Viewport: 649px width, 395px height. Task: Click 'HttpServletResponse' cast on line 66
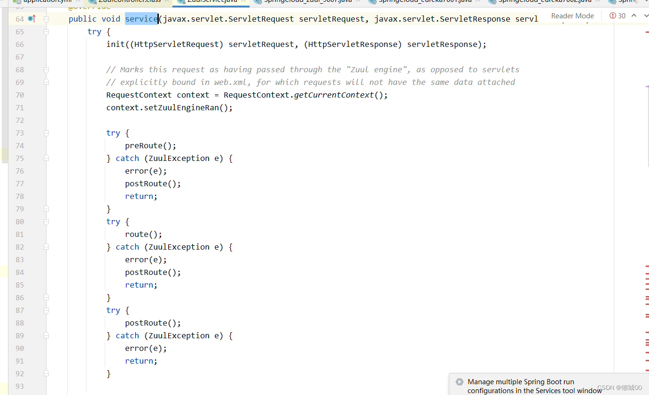point(353,44)
